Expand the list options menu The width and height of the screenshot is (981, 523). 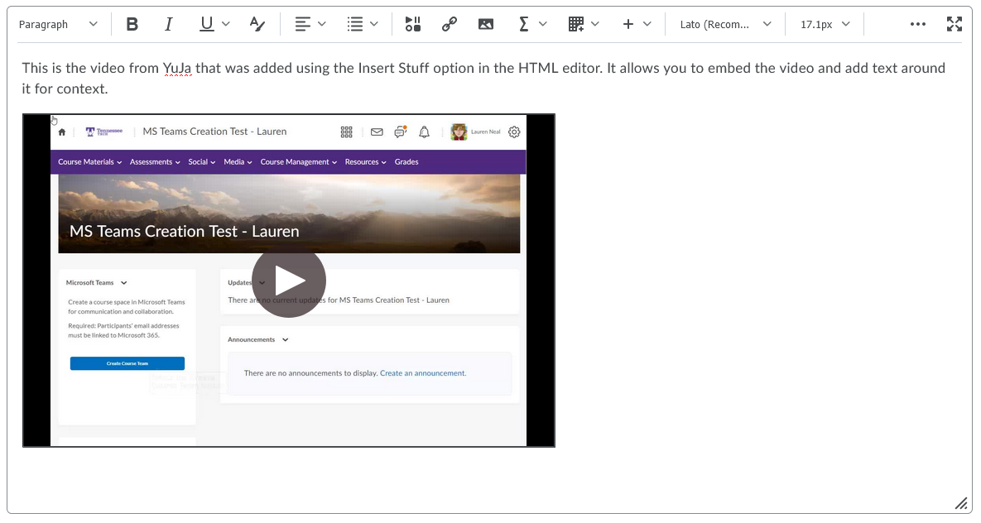[363, 24]
